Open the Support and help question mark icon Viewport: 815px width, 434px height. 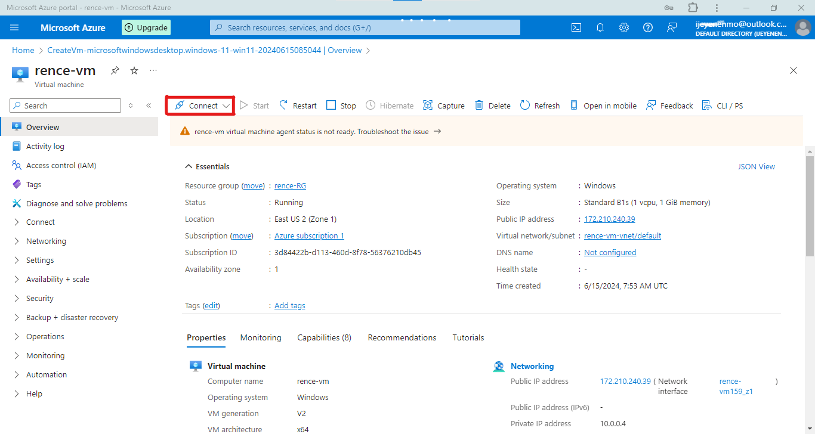coord(648,27)
